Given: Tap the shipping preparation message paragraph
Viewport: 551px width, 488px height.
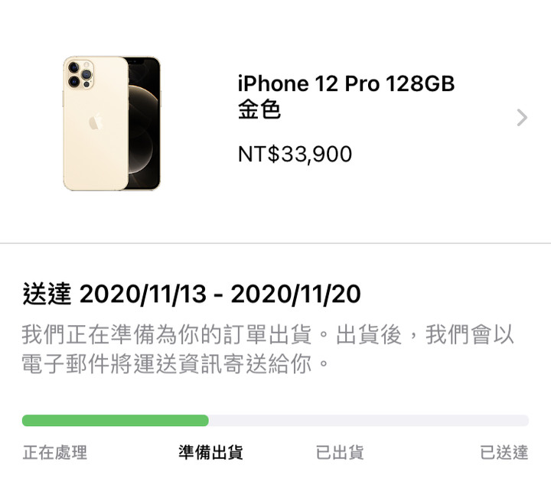Looking at the screenshot, I should (268, 350).
